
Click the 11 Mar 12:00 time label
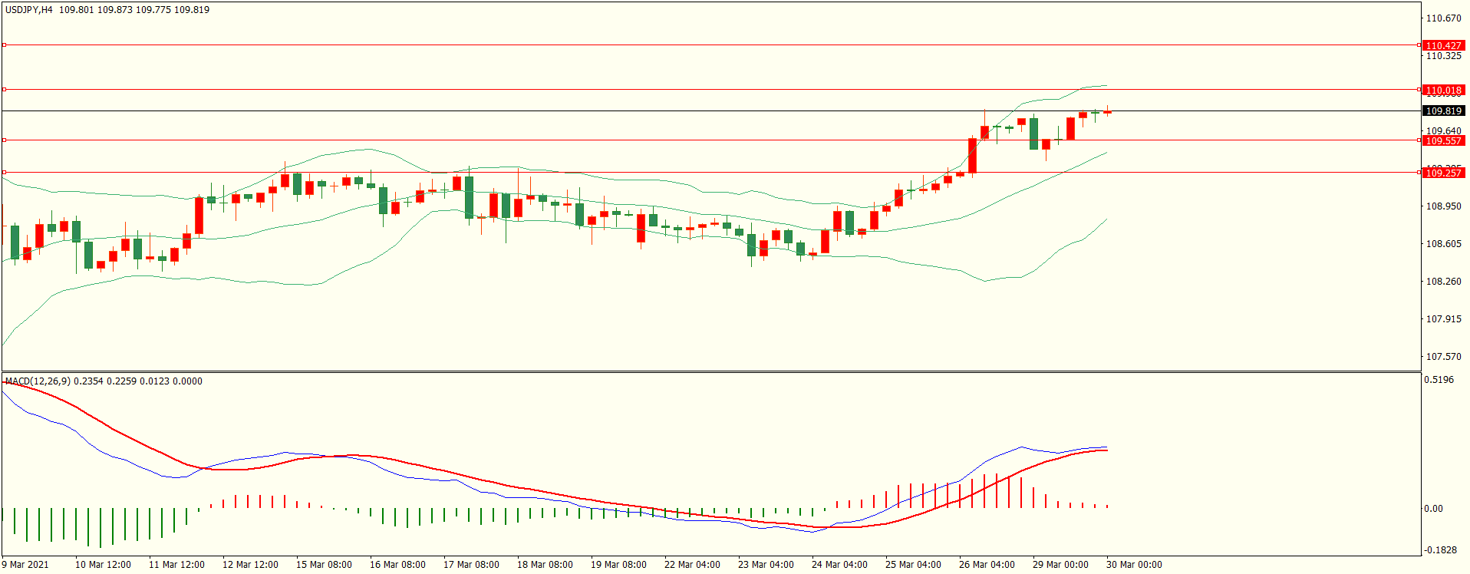(x=176, y=565)
